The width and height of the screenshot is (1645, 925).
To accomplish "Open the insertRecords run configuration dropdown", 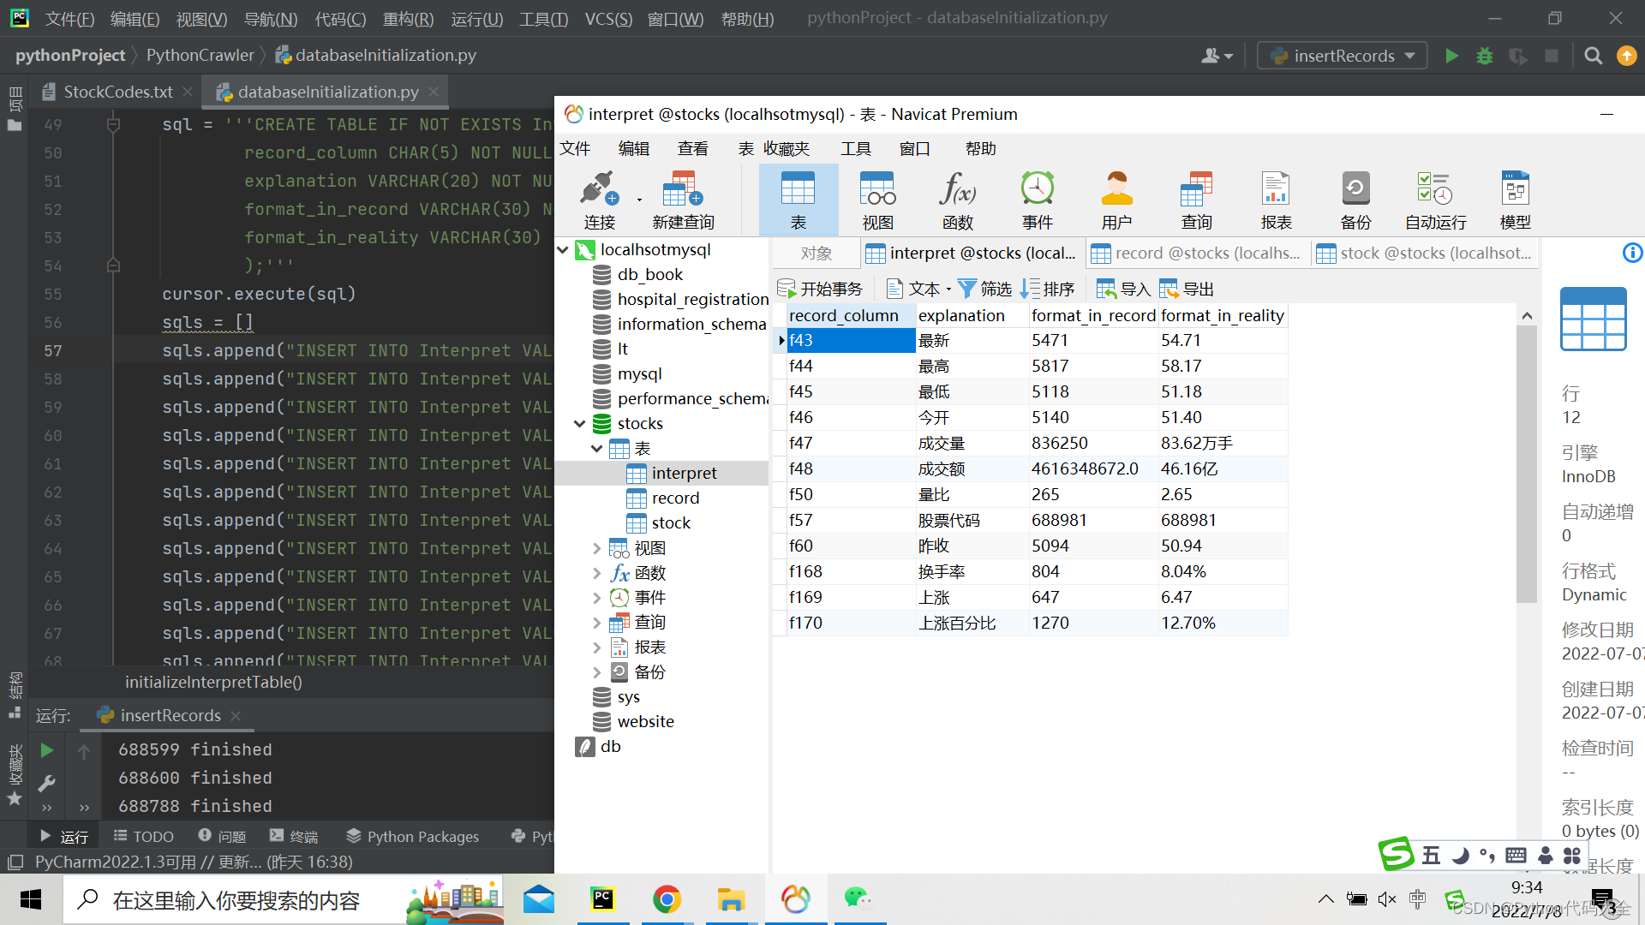I will [x=1342, y=56].
